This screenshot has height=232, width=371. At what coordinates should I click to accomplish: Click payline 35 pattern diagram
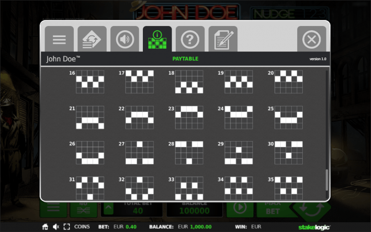pos(288,188)
